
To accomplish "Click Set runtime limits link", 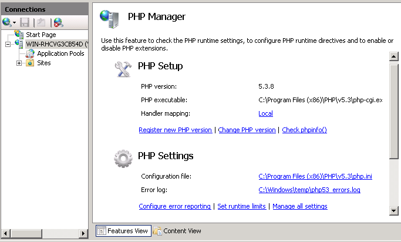I will coord(242,206).
